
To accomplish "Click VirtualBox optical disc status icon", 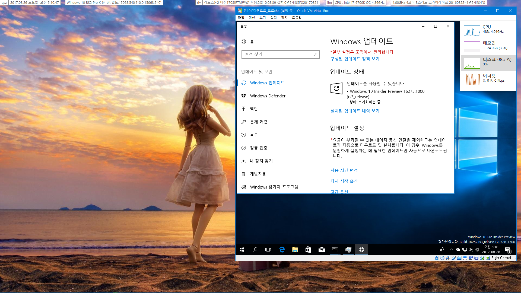I will point(442,258).
